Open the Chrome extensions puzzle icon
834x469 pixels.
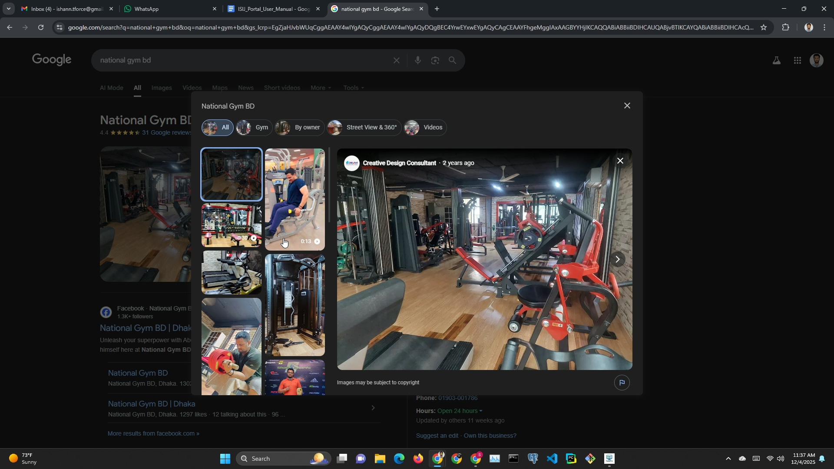coord(786,27)
